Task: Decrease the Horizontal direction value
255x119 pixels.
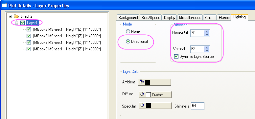Action: pyautogui.click(x=207, y=35)
